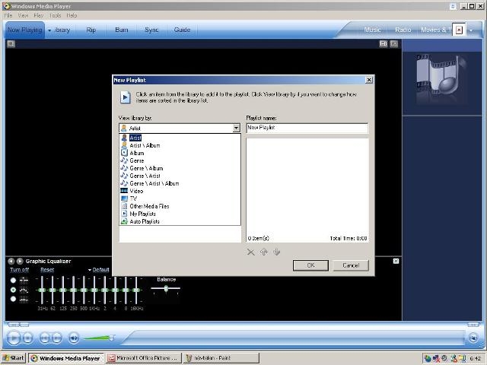
Task: Click the OK button in New Playlist
Action: (310, 265)
